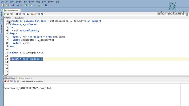
Task: Click the 'return v_ref;' code line
Action: point(22,43)
